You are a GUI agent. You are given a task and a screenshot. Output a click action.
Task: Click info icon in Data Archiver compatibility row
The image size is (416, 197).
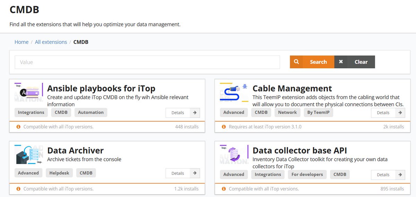coord(18,189)
